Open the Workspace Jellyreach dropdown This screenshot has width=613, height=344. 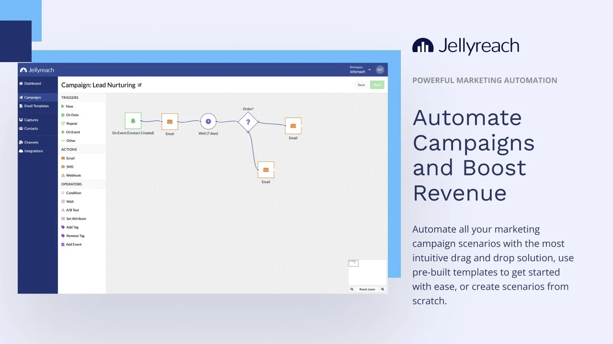[x=360, y=70]
